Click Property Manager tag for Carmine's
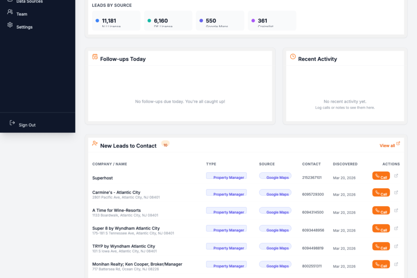Image resolution: width=417 pixels, height=278 pixels. (x=226, y=193)
